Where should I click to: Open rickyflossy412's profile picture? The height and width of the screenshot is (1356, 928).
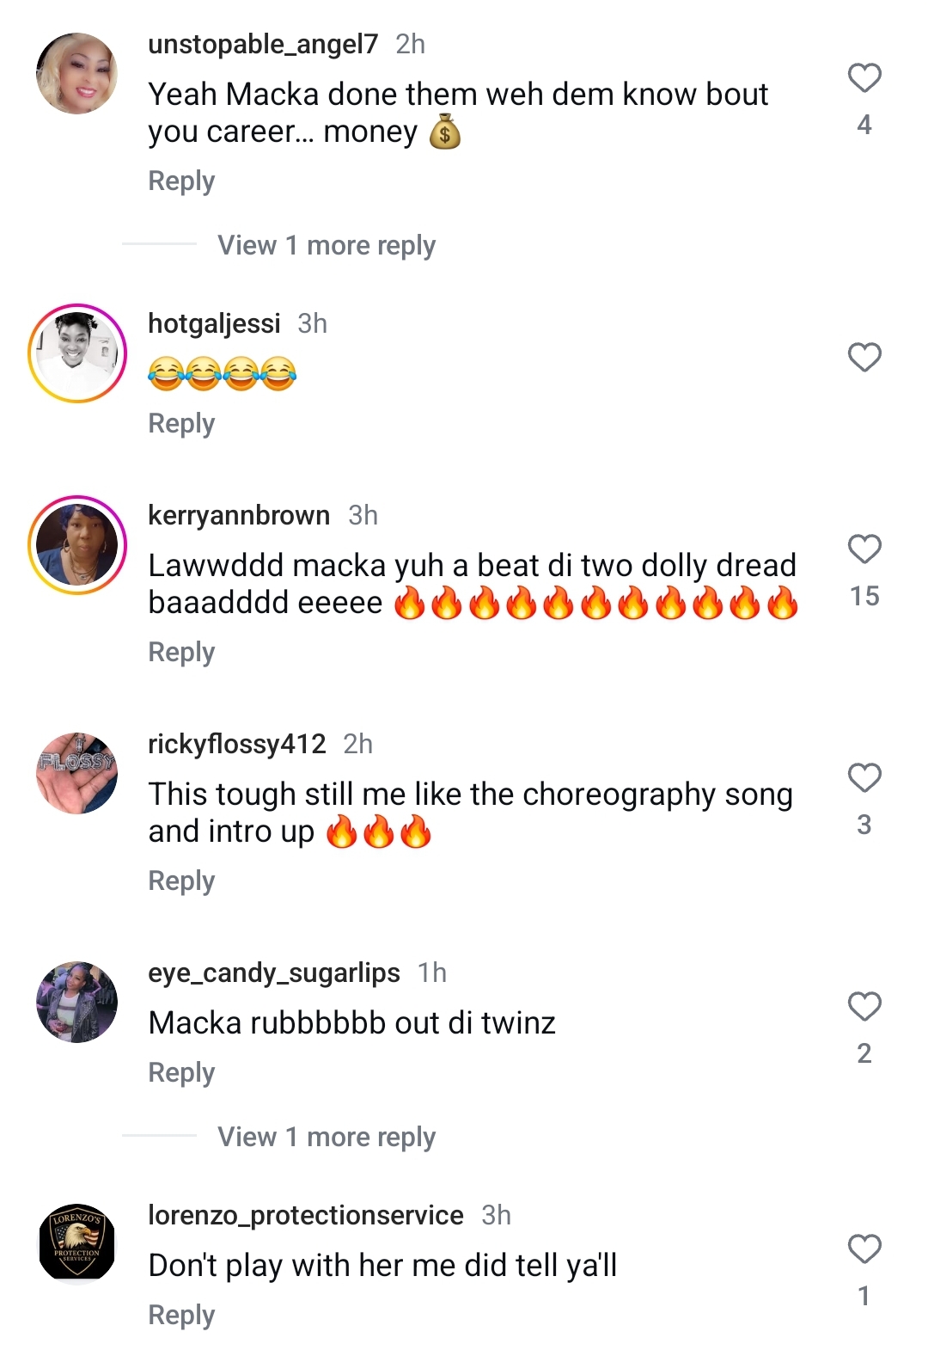[77, 773]
